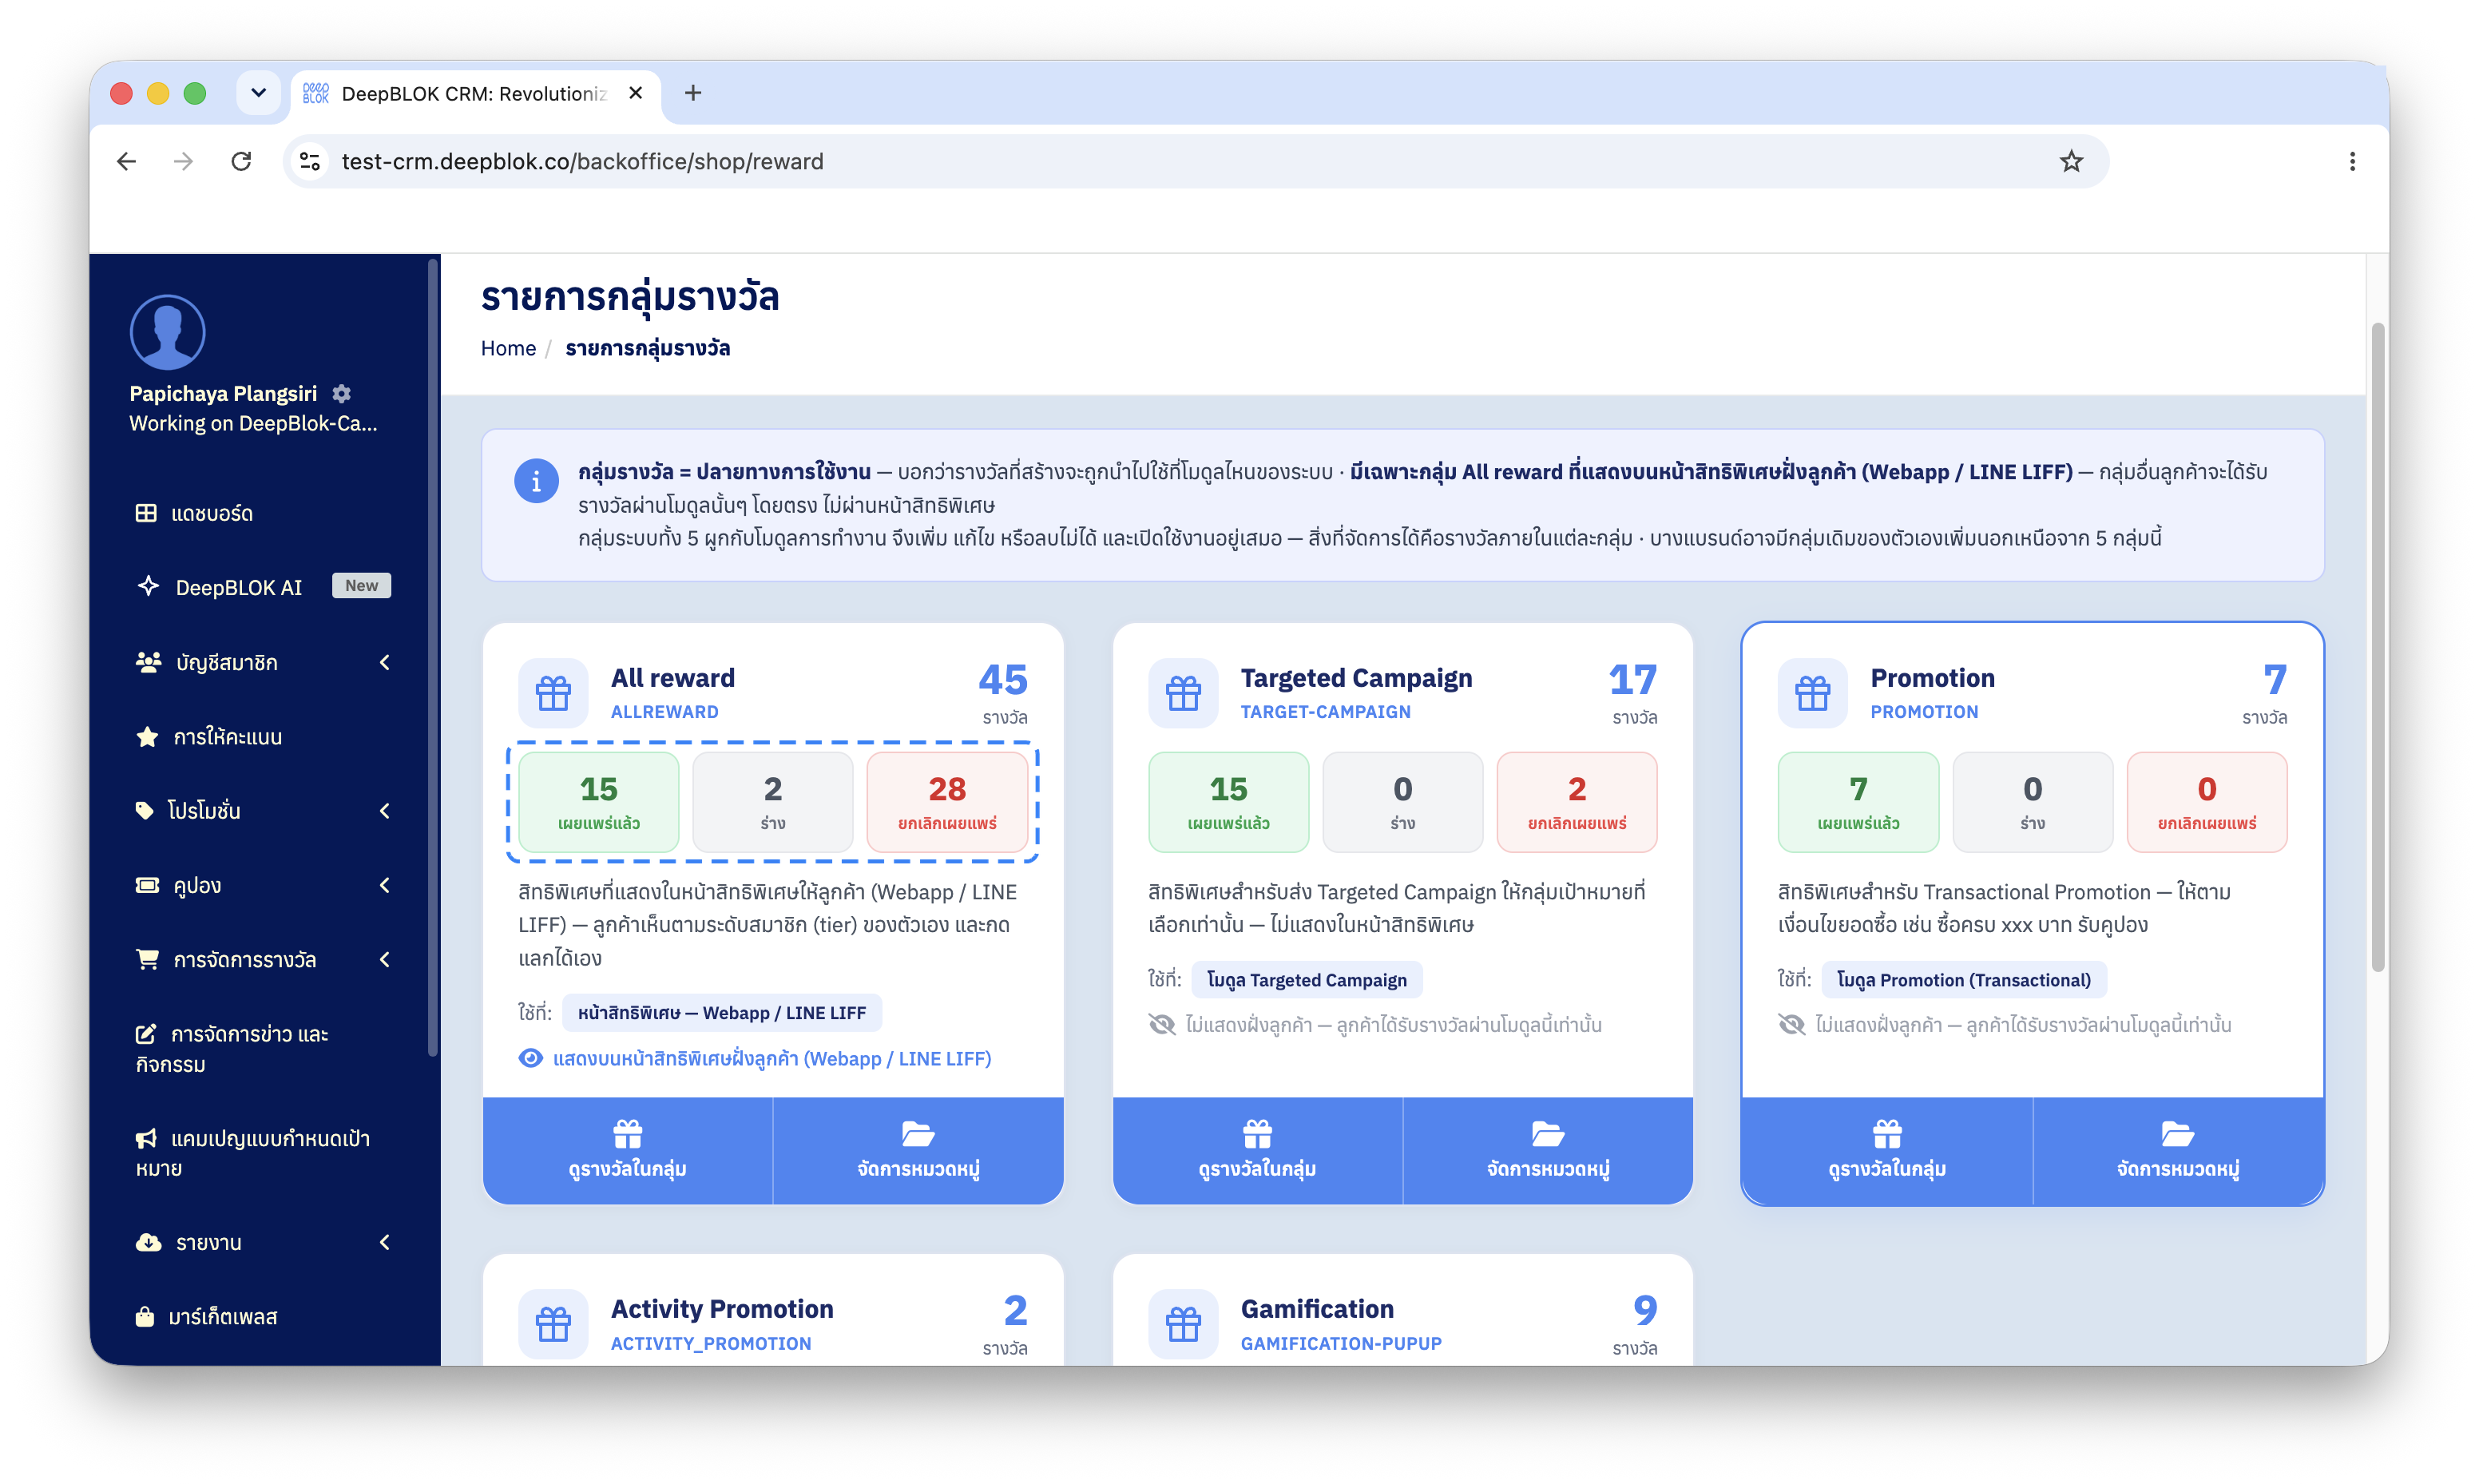Click the Activity Promotion gift icon

[553, 1324]
